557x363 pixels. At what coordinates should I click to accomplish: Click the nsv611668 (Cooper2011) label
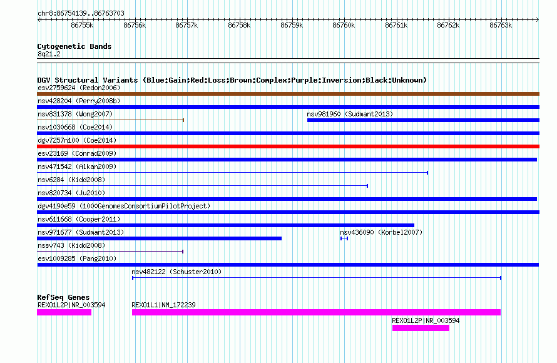pos(79,219)
